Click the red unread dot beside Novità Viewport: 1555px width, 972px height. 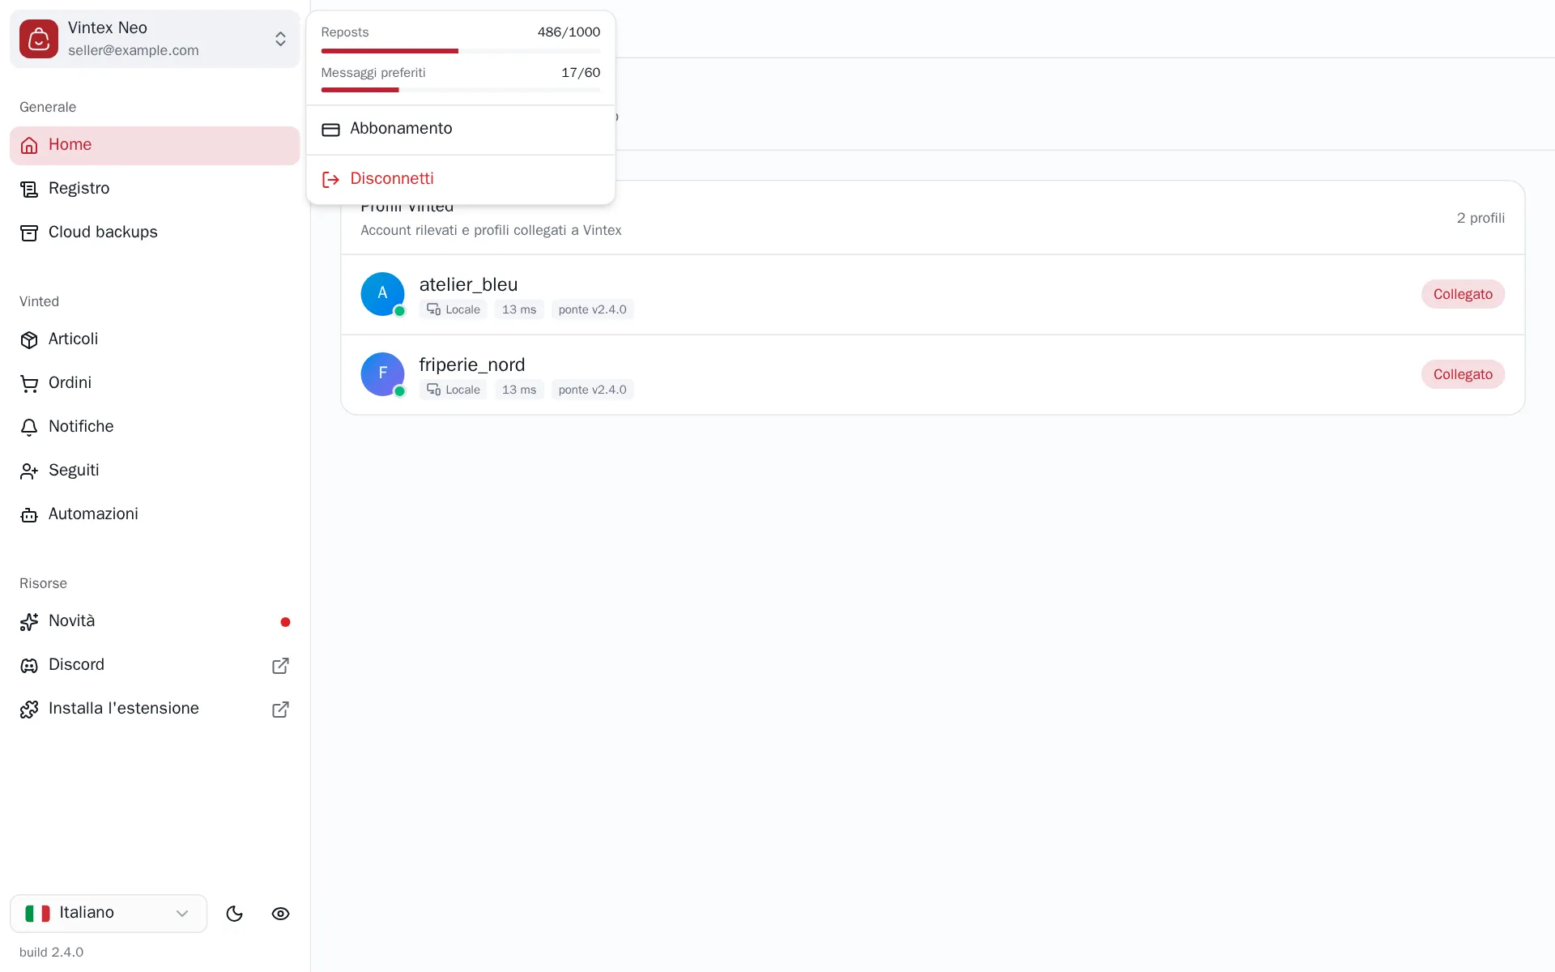tap(285, 622)
